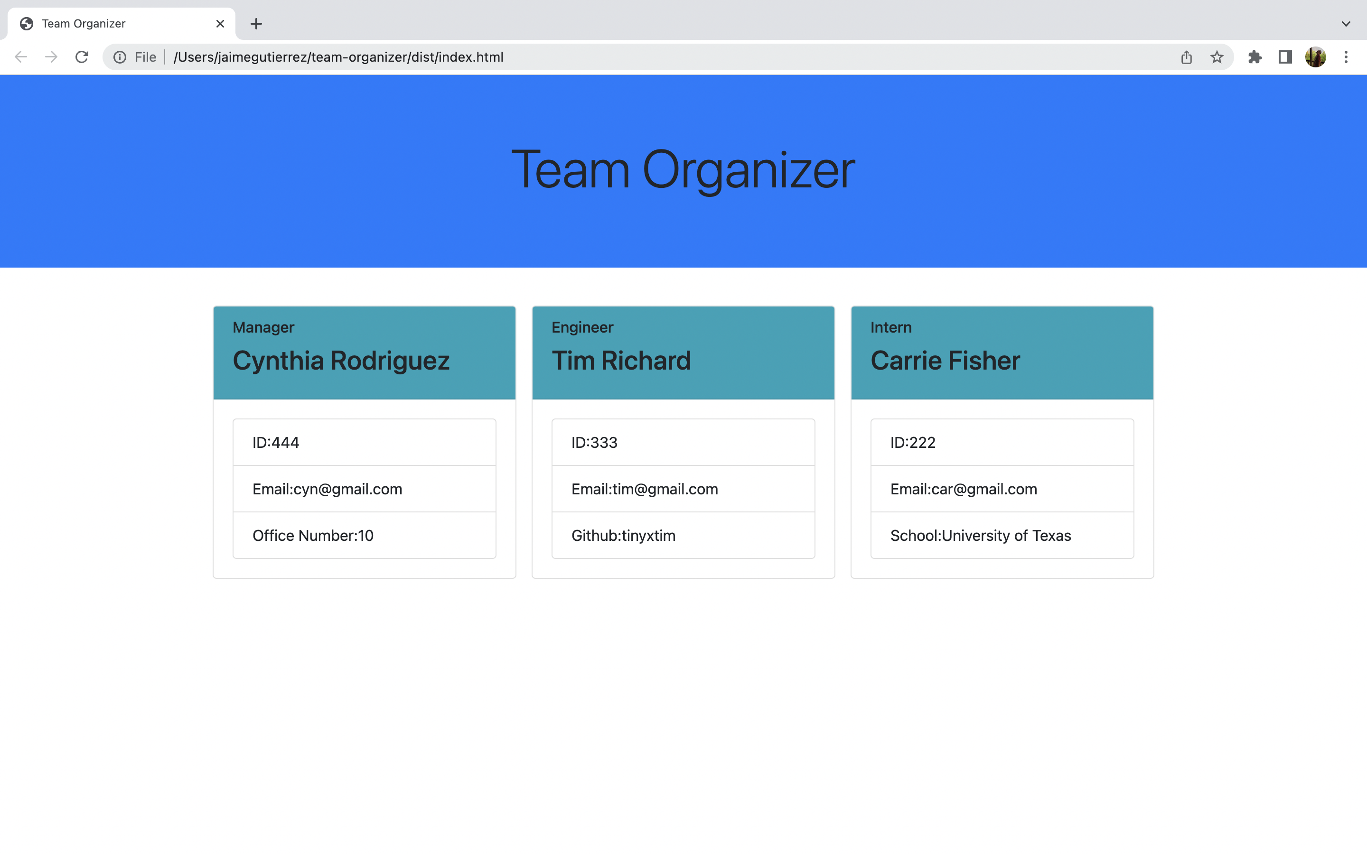1367x854 pixels.
Task: Open the Extensions puzzle icon
Action: click(x=1255, y=57)
